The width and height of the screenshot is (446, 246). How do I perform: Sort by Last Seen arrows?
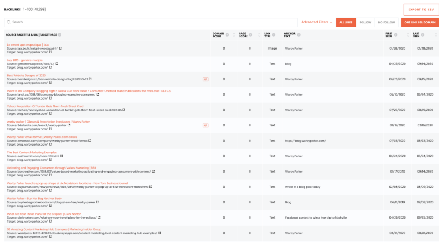(x=436, y=35)
